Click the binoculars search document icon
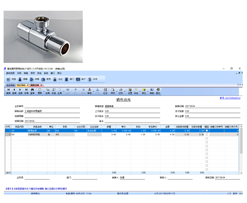 click(x=32, y=90)
